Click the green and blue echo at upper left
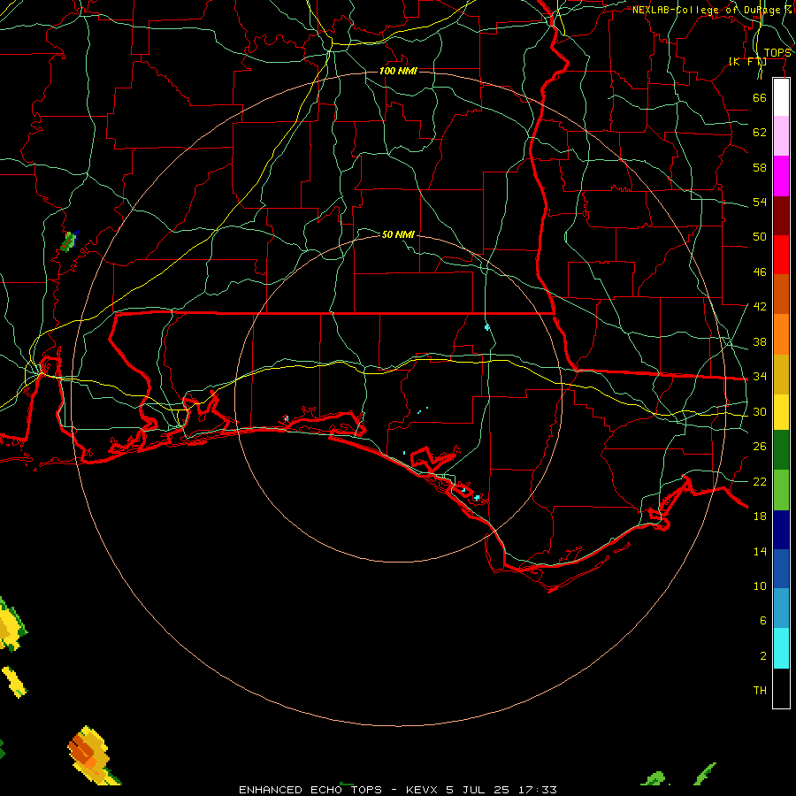 [70, 241]
